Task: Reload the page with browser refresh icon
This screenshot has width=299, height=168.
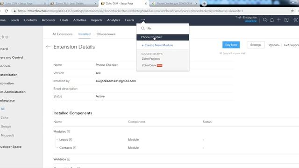Action: point(6,11)
